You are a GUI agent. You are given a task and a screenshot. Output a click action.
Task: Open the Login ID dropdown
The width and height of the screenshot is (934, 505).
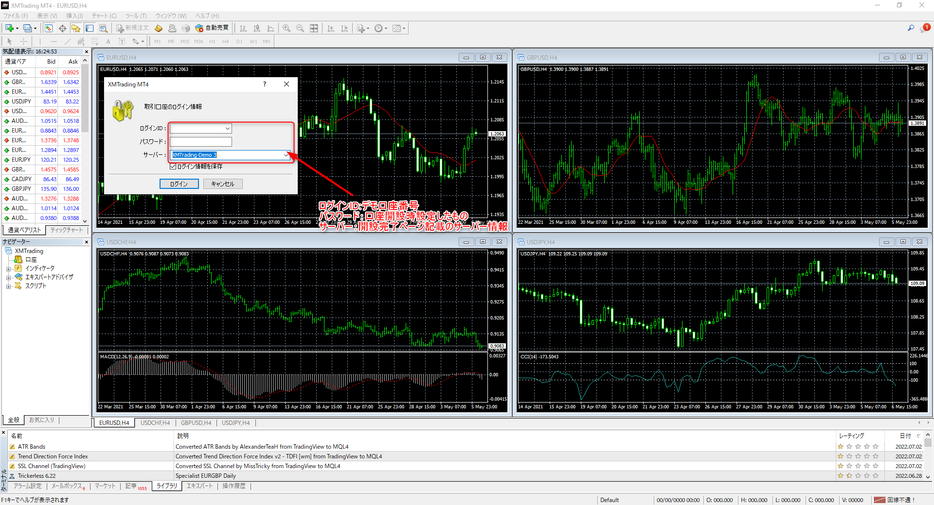tap(227, 129)
